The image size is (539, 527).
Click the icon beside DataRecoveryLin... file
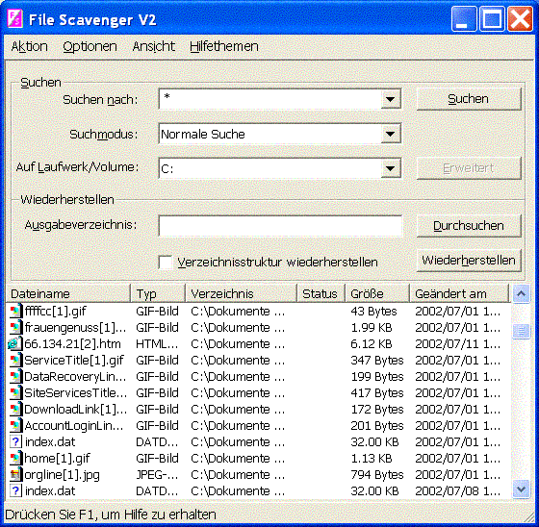[x=15, y=377]
